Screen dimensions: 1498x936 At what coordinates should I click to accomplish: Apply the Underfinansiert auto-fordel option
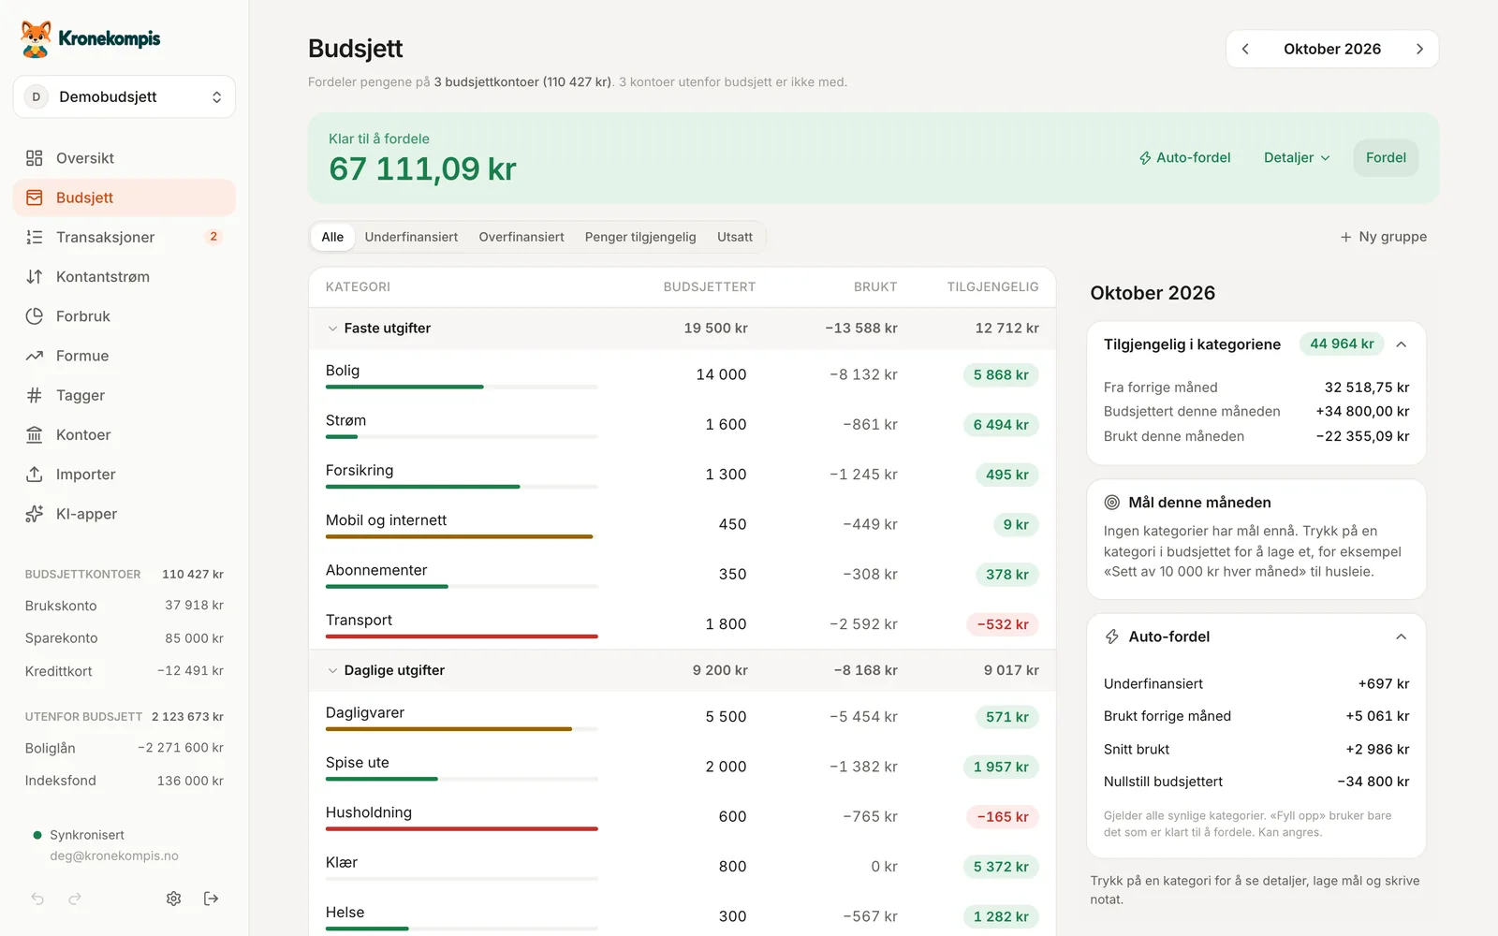1256,684
